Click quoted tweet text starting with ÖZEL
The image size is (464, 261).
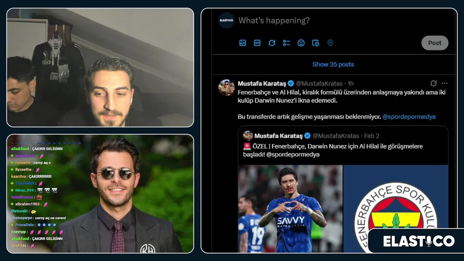(333, 150)
